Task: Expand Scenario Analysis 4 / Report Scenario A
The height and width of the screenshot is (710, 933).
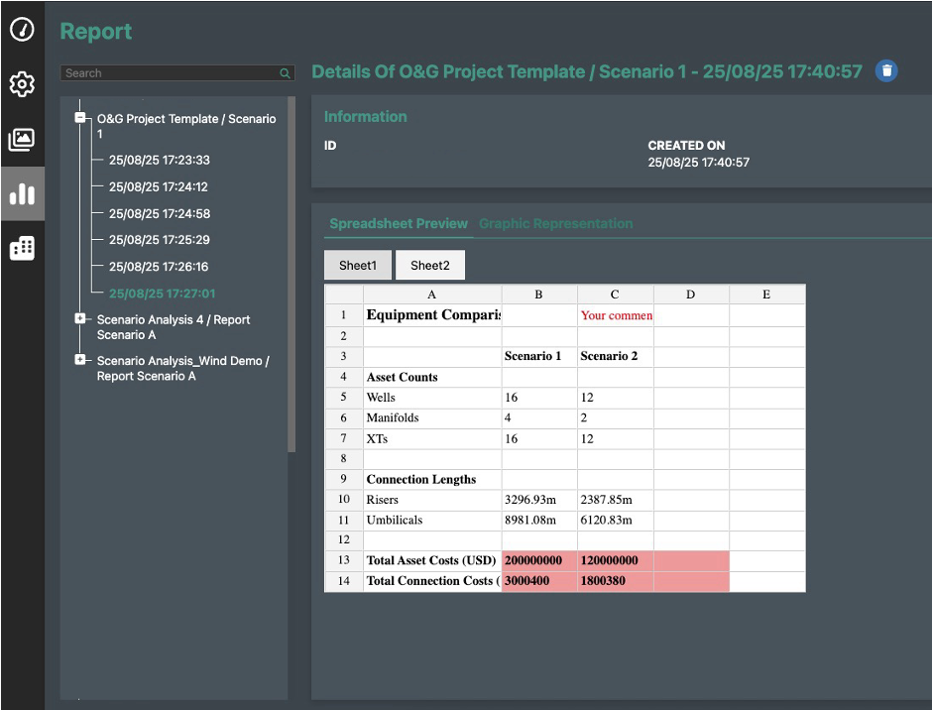Action: [x=80, y=318]
